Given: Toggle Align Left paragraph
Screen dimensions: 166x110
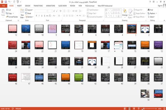Looking at the screenshot, I should tap(64, 16).
